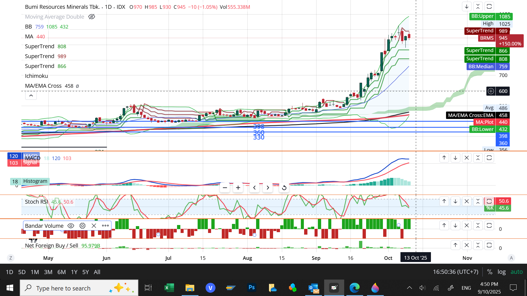Collapse the Stoch RSI pane
The height and width of the screenshot is (296, 527).
(x=478, y=201)
